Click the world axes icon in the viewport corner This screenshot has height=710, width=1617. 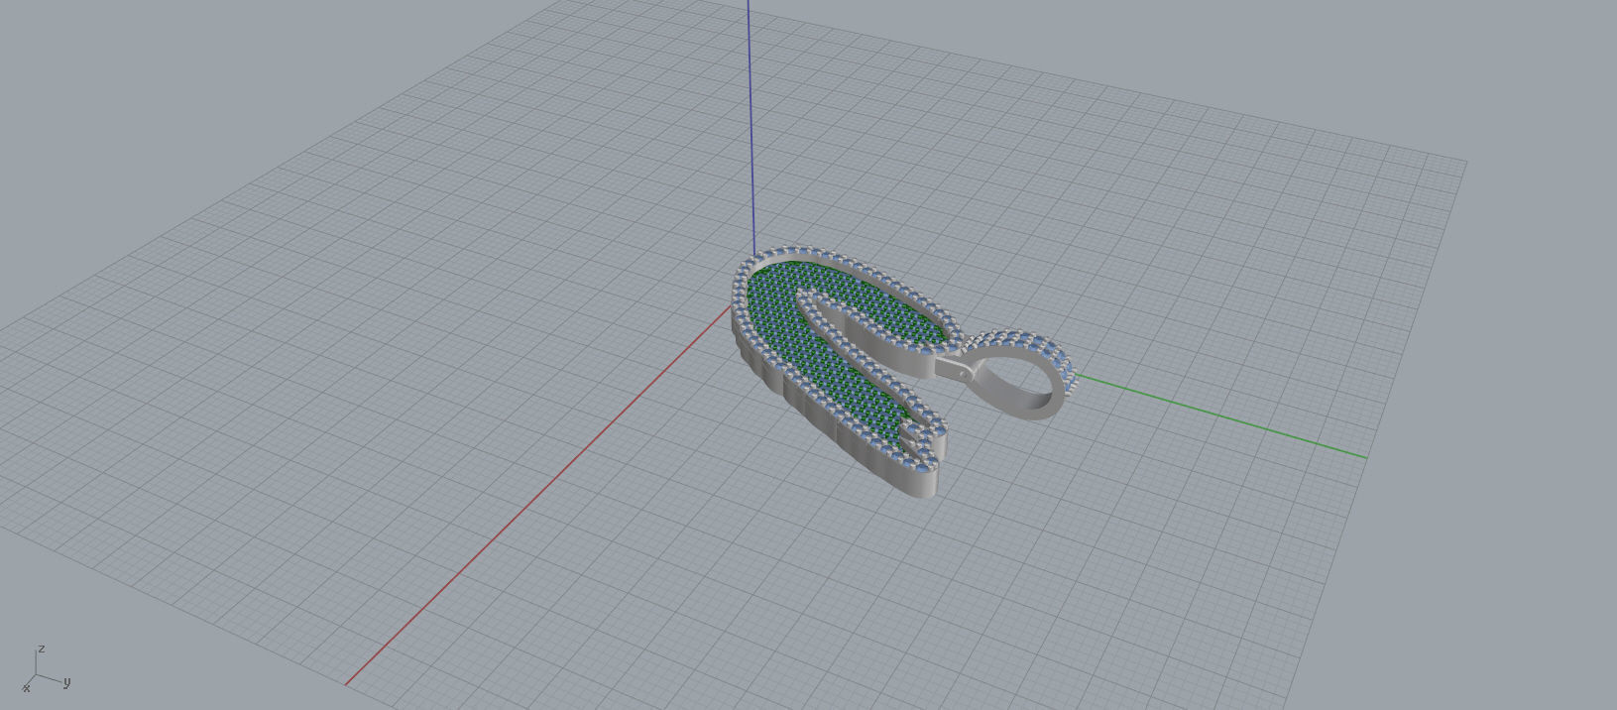click(44, 670)
